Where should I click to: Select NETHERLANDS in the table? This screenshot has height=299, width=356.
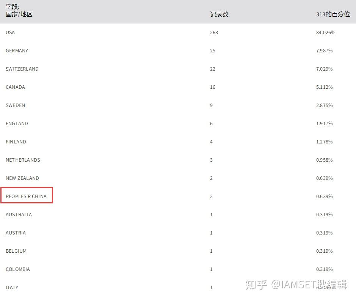coord(23,160)
